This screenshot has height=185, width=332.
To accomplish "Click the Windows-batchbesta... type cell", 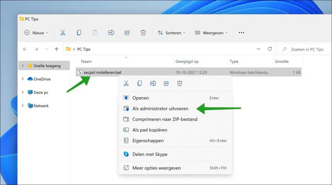I will tap(250, 72).
